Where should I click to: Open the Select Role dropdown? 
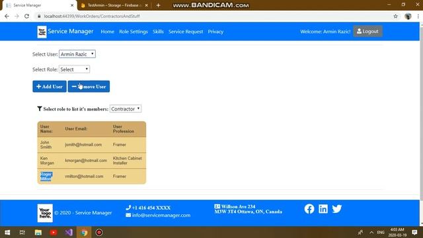(x=74, y=69)
